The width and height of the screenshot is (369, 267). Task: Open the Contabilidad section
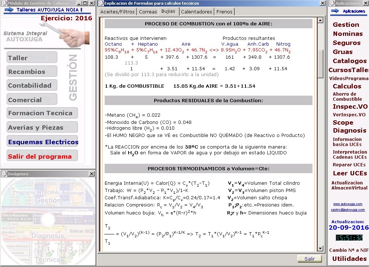32,85
